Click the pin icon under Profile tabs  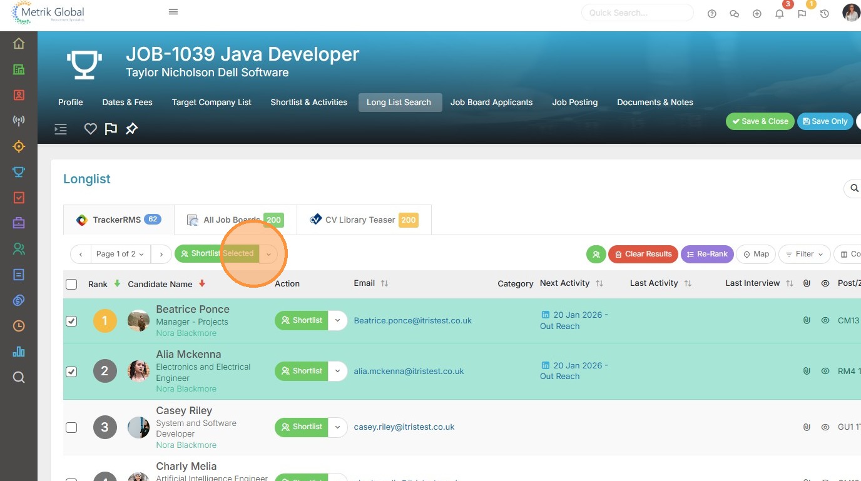(131, 129)
